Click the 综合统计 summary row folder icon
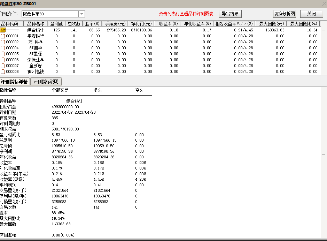This screenshot has height=241, width=327. coord(3,30)
